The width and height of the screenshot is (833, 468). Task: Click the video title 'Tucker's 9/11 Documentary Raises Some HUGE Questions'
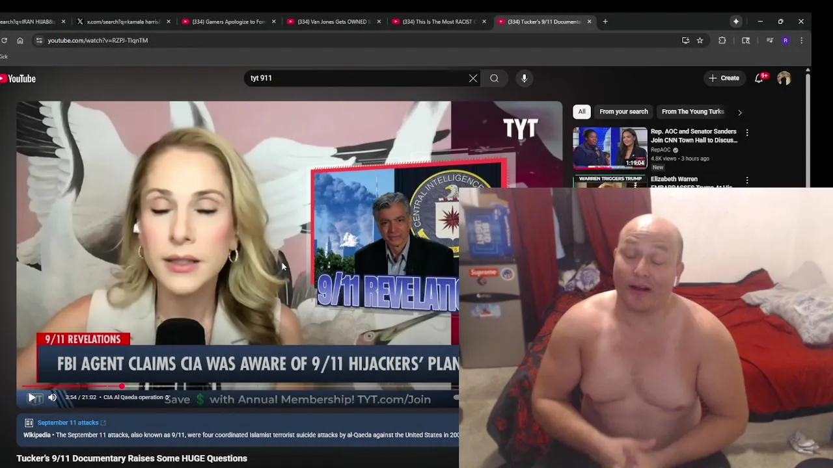click(x=131, y=458)
